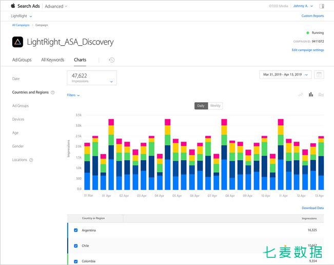Expand the Filters dropdown
334x265 pixels.
(x=73, y=95)
